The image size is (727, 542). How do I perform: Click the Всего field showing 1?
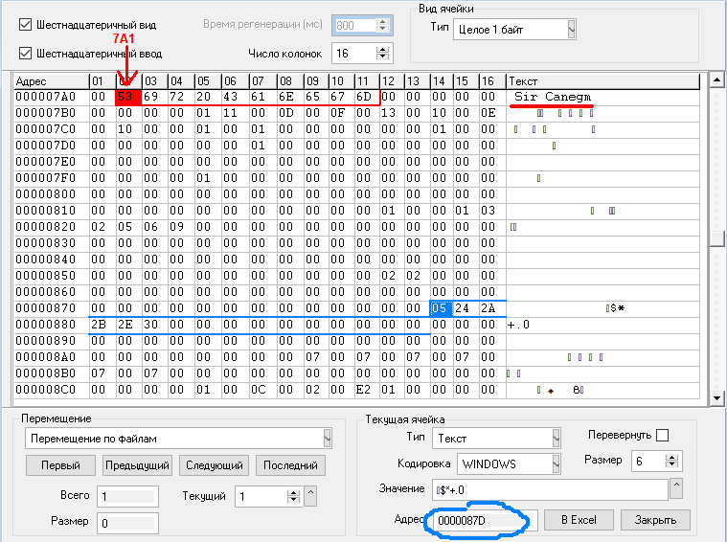(x=127, y=497)
